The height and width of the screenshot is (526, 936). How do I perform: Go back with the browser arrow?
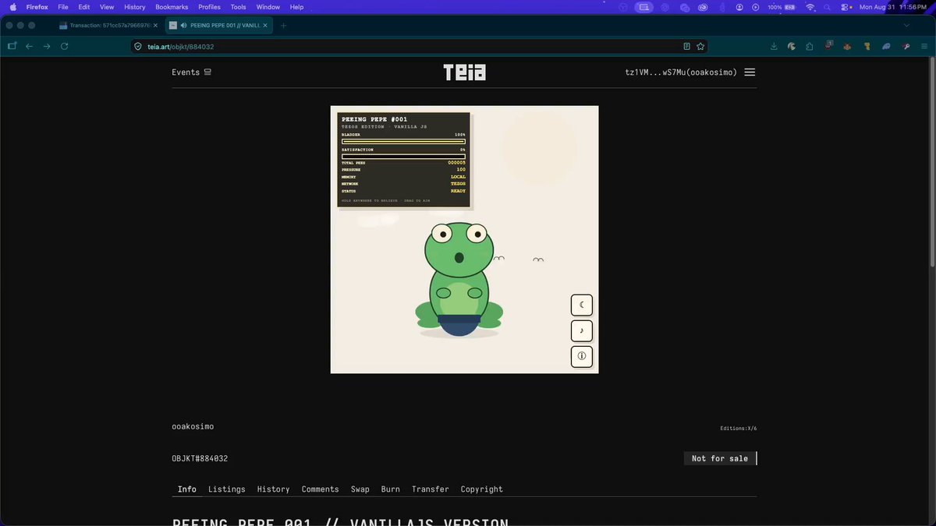coord(30,47)
